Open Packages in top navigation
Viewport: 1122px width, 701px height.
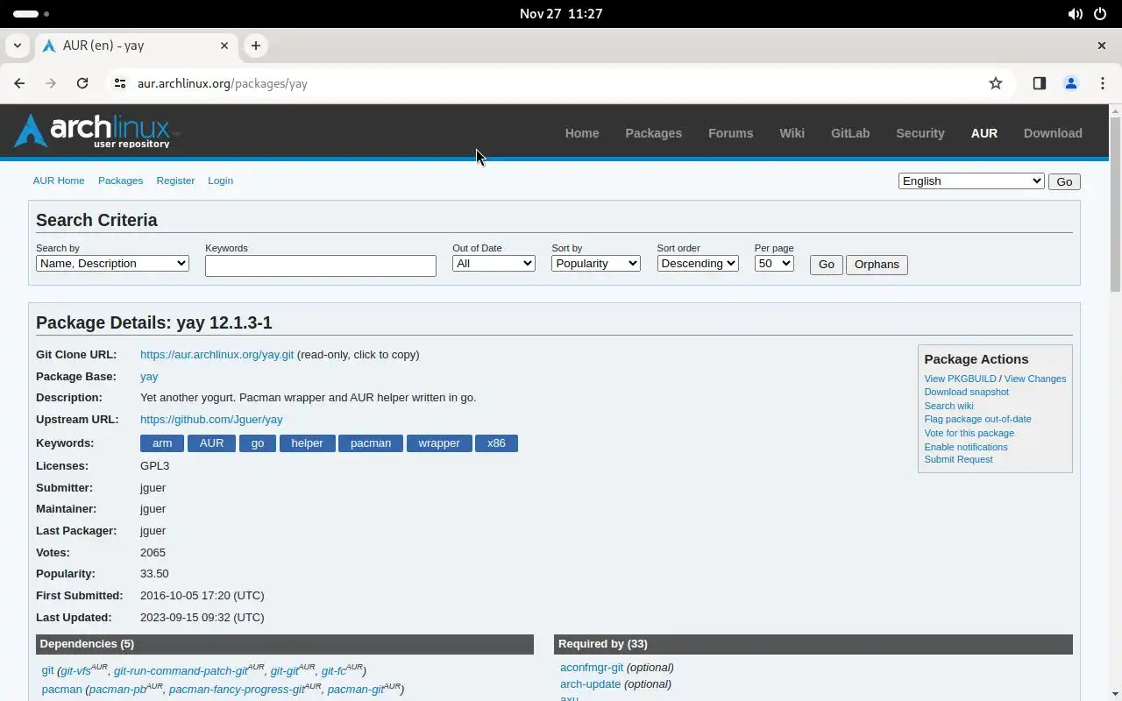coord(653,133)
